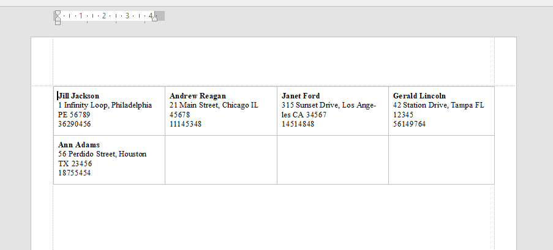This screenshot has height=250, width=553.
Task: Click the left indent square marker on ruler
Action: pyautogui.click(x=58, y=23)
